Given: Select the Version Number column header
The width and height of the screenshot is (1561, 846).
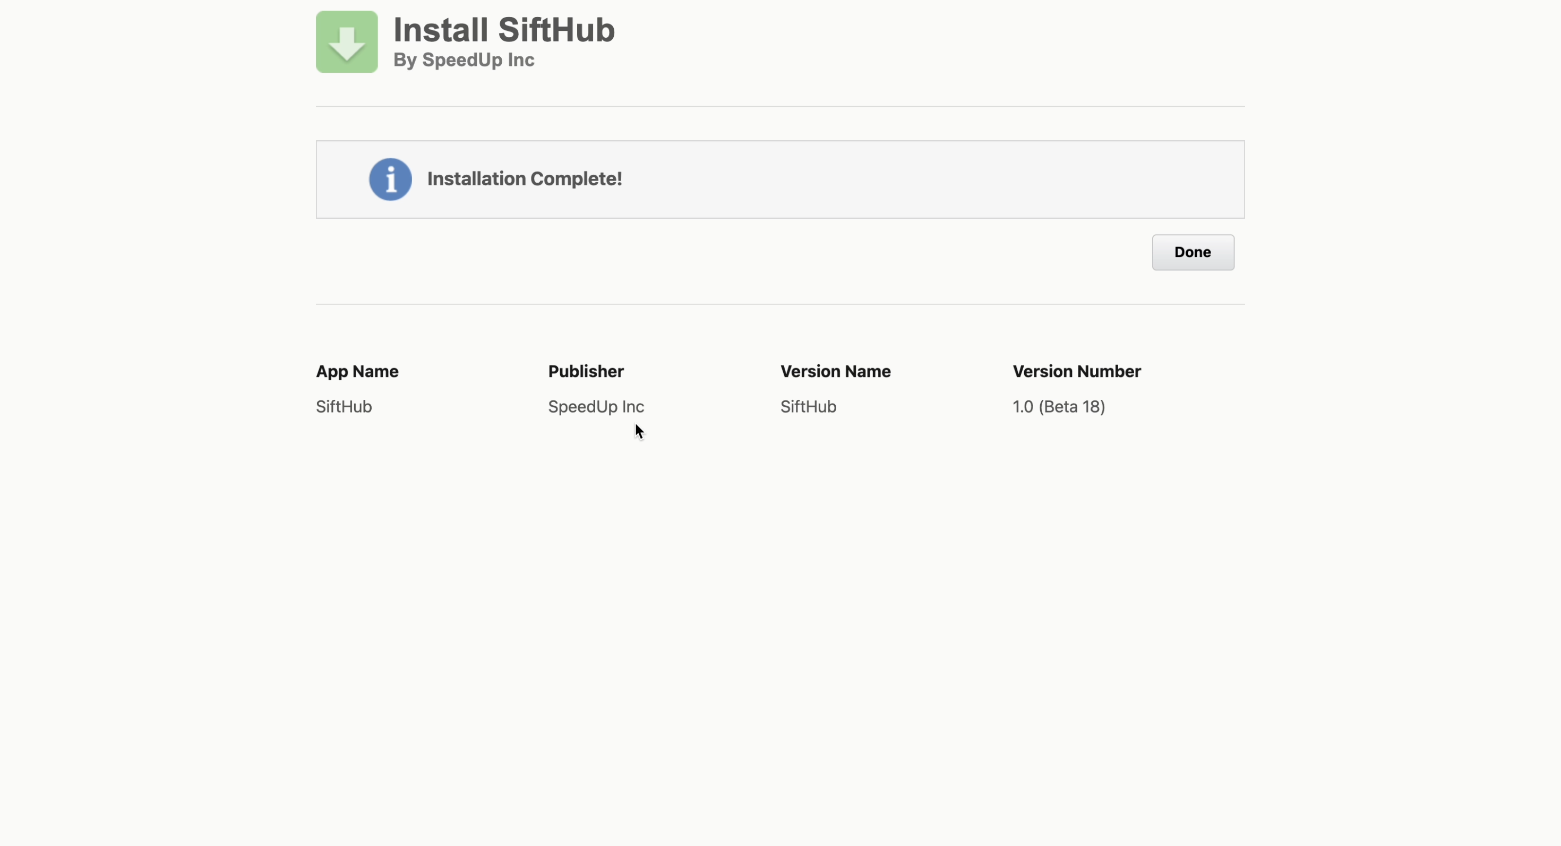Looking at the screenshot, I should 1076,372.
